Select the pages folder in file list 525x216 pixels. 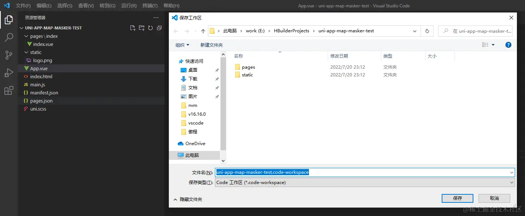[248, 67]
